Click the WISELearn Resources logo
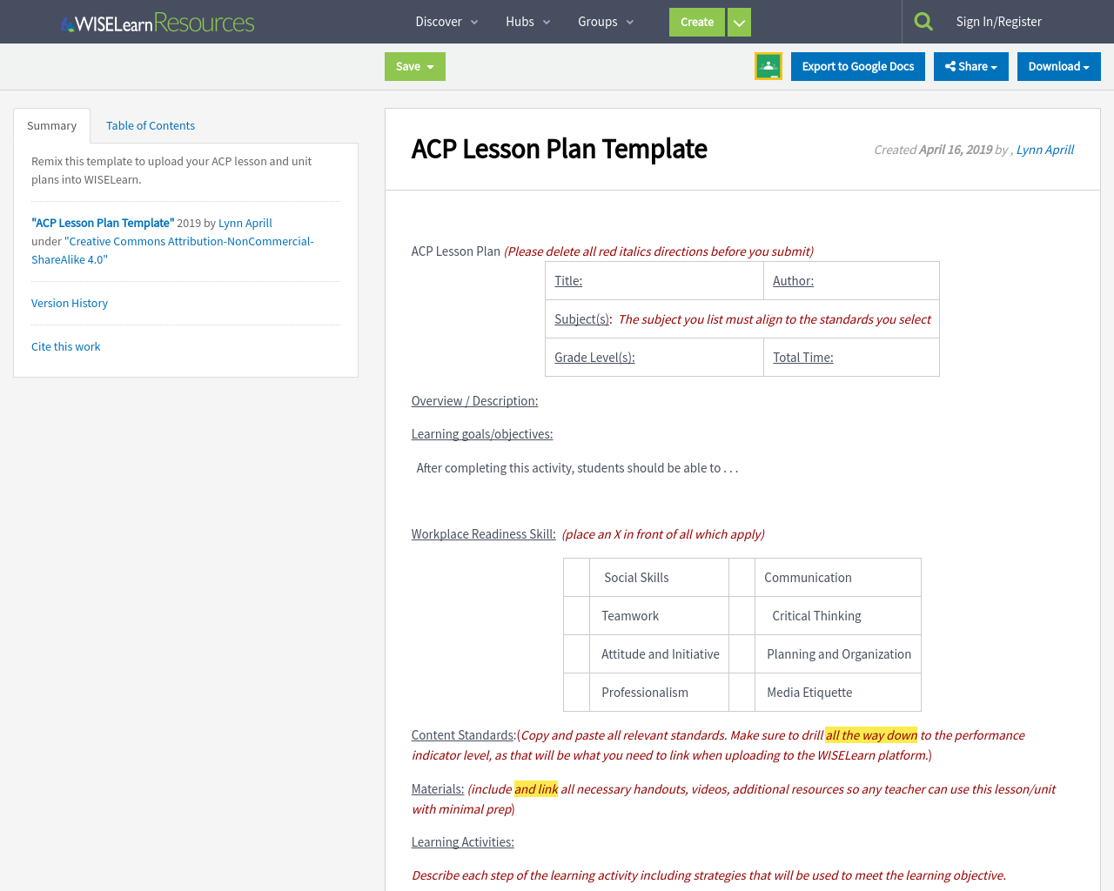The width and height of the screenshot is (1114, 891). pyautogui.click(x=157, y=21)
